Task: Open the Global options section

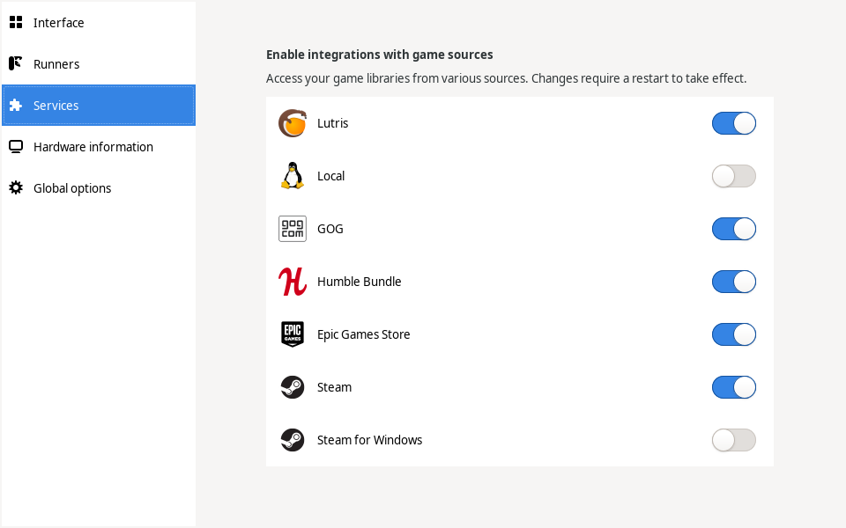Action: coord(72,187)
